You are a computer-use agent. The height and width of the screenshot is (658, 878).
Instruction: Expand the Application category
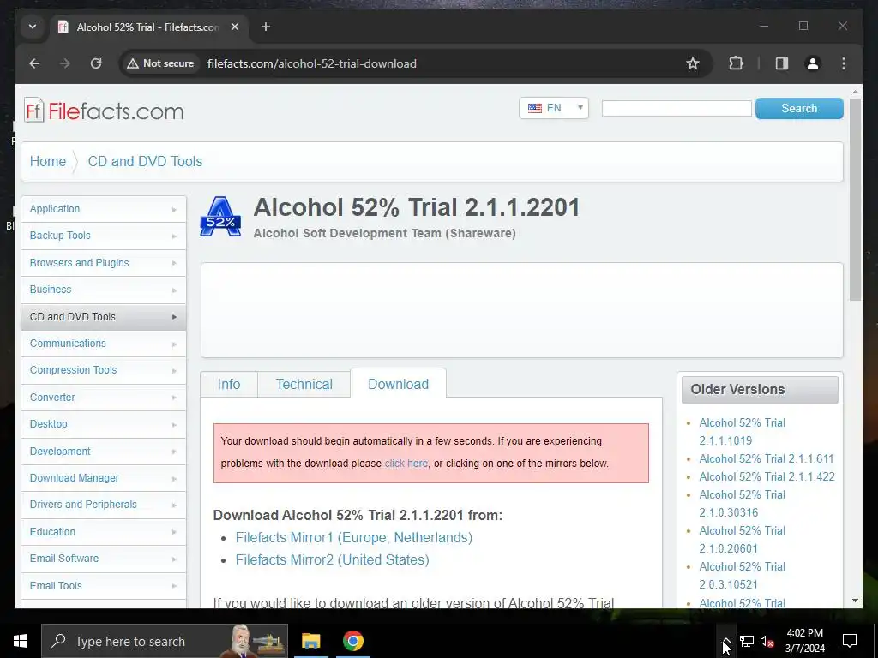(x=104, y=209)
